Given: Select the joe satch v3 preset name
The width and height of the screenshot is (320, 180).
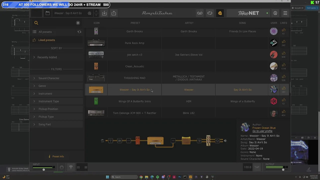Looking at the screenshot, I should pos(134,55).
